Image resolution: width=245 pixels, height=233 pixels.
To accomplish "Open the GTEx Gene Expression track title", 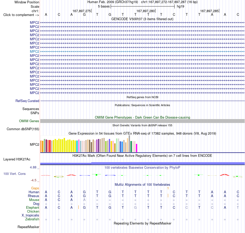I will pos(142,134).
